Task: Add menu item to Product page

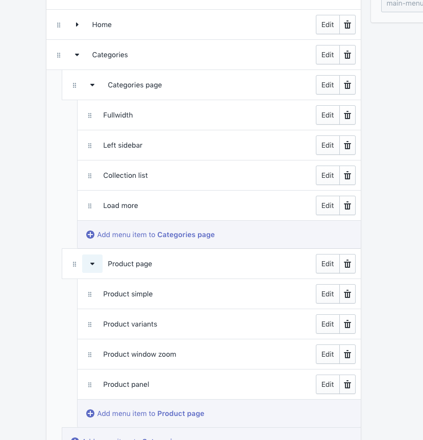Action: click(x=145, y=413)
